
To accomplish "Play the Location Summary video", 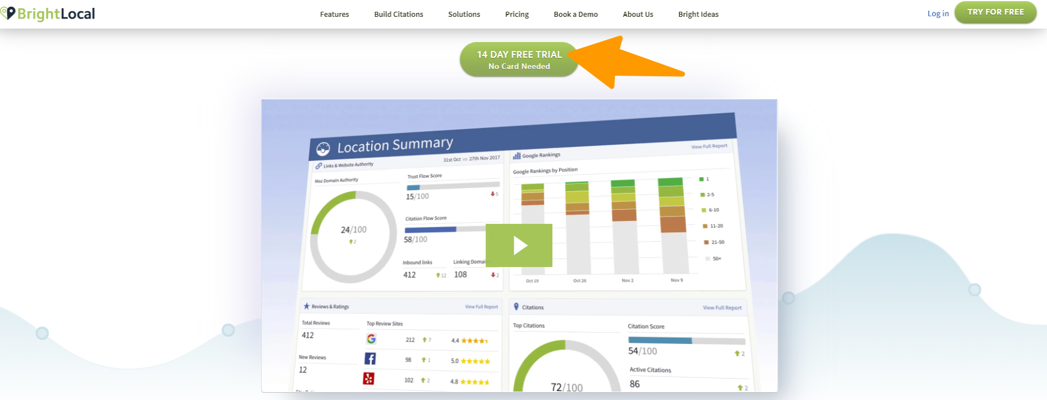I will coord(519,245).
